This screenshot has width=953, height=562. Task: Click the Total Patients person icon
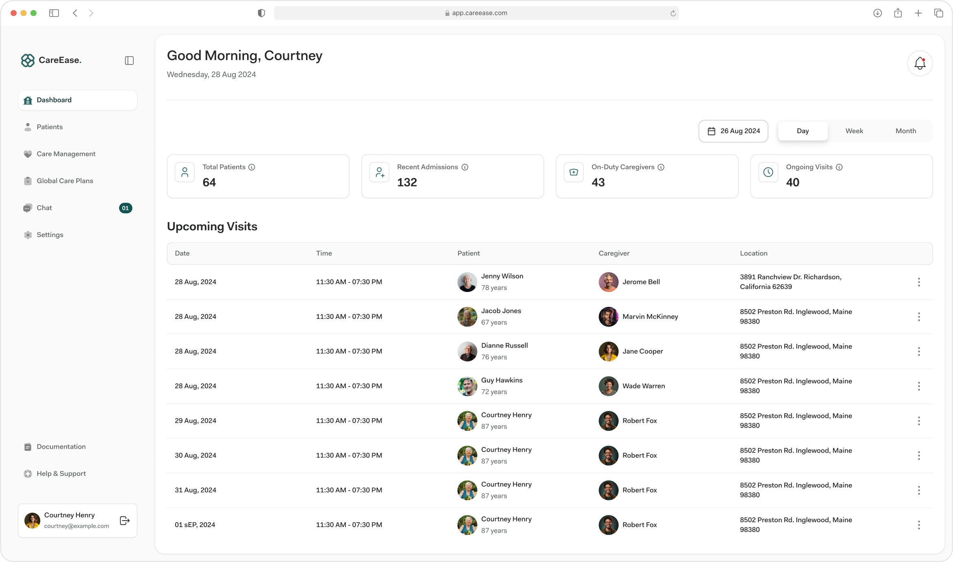pos(185,172)
